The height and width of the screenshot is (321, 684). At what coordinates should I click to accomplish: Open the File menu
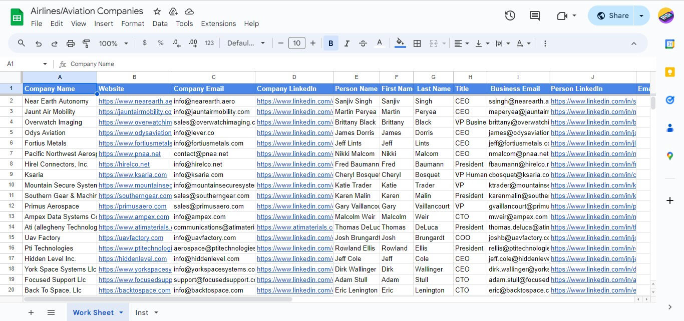[x=37, y=23]
